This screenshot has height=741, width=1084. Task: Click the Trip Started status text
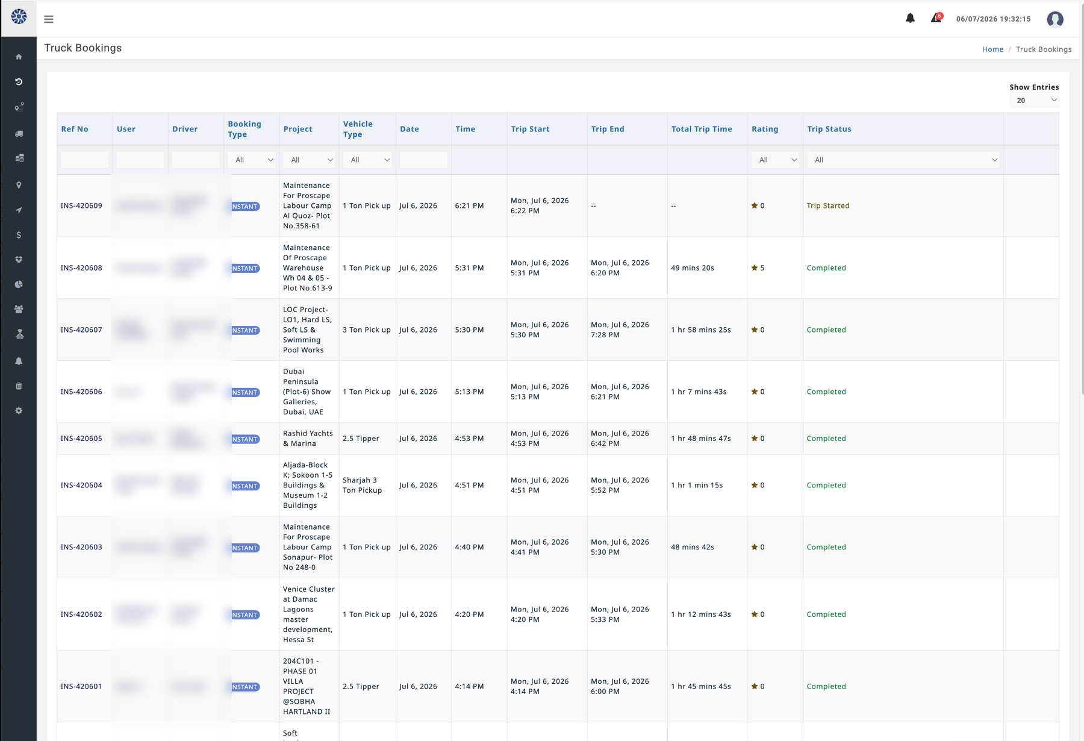[828, 205]
